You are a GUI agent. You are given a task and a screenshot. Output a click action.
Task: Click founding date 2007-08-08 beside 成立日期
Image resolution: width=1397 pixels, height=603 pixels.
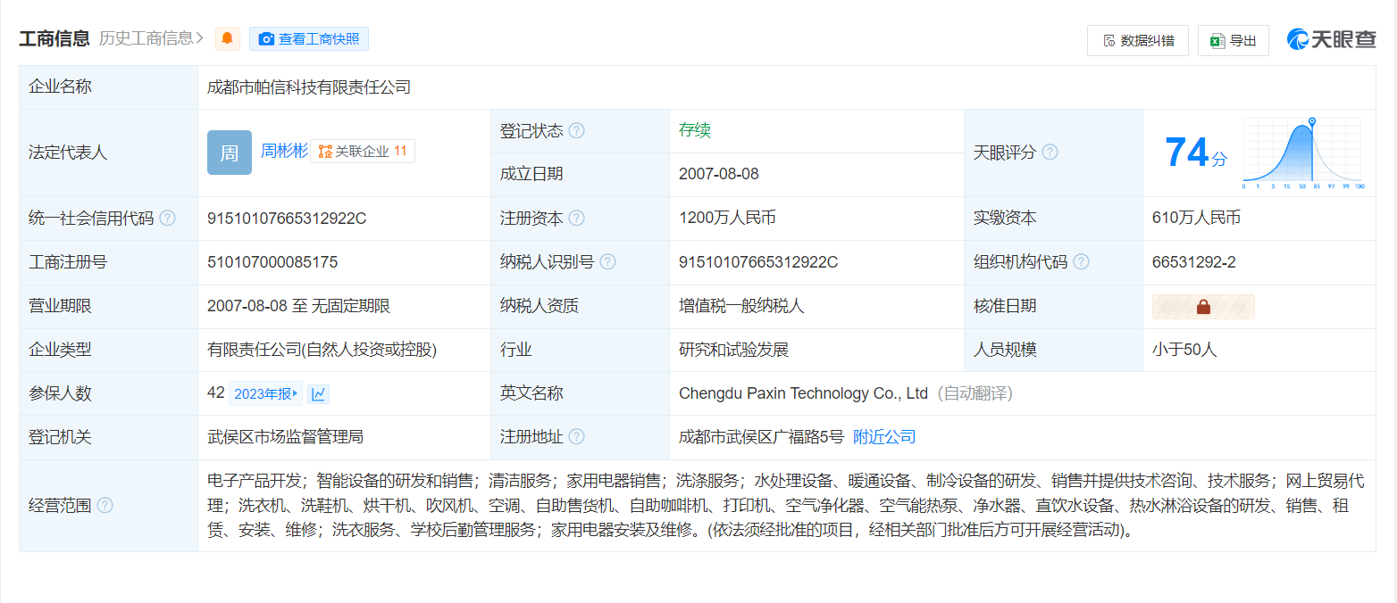click(x=719, y=175)
